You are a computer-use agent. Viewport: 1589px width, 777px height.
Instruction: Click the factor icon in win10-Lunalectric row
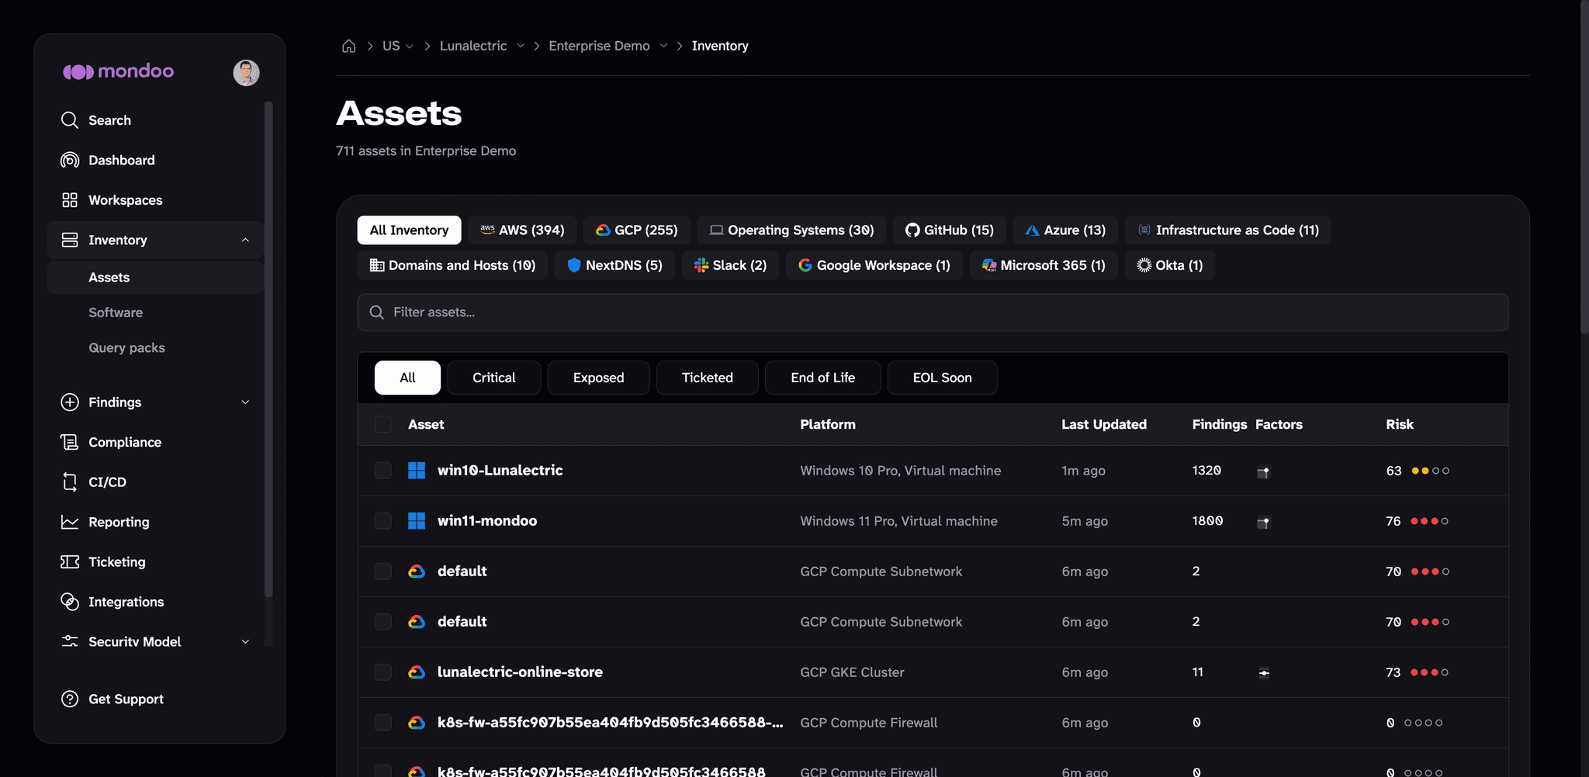click(x=1263, y=471)
